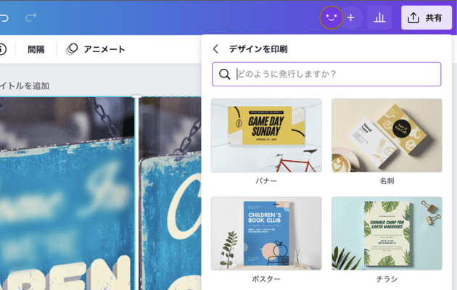Image resolution: width=457 pixels, height=290 pixels.
Task: Click the ポスター label text
Action: [266, 279]
